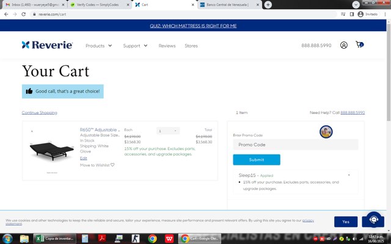This screenshot has height=244, width=391.
Task: Open the Counter-Strike taskbar icon
Action: pos(136,239)
